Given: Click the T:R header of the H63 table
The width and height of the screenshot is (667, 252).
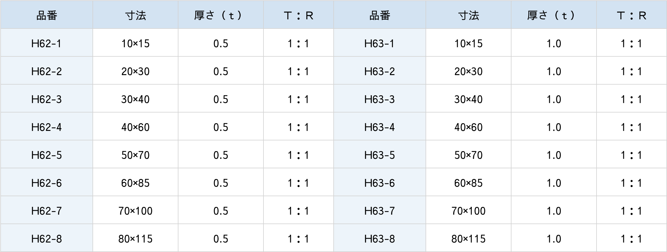Looking at the screenshot, I should point(631,15).
